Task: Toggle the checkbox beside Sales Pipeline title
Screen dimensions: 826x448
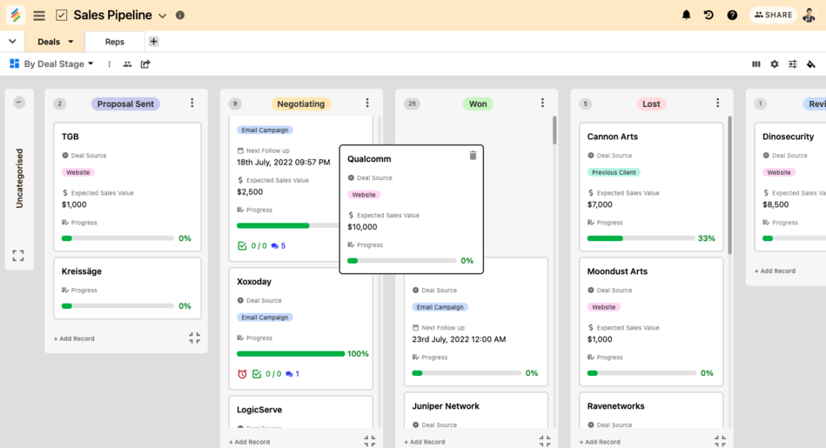Action: tap(61, 16)
